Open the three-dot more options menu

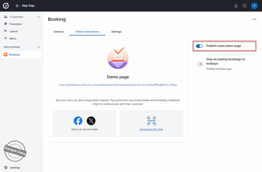(254, 19)
